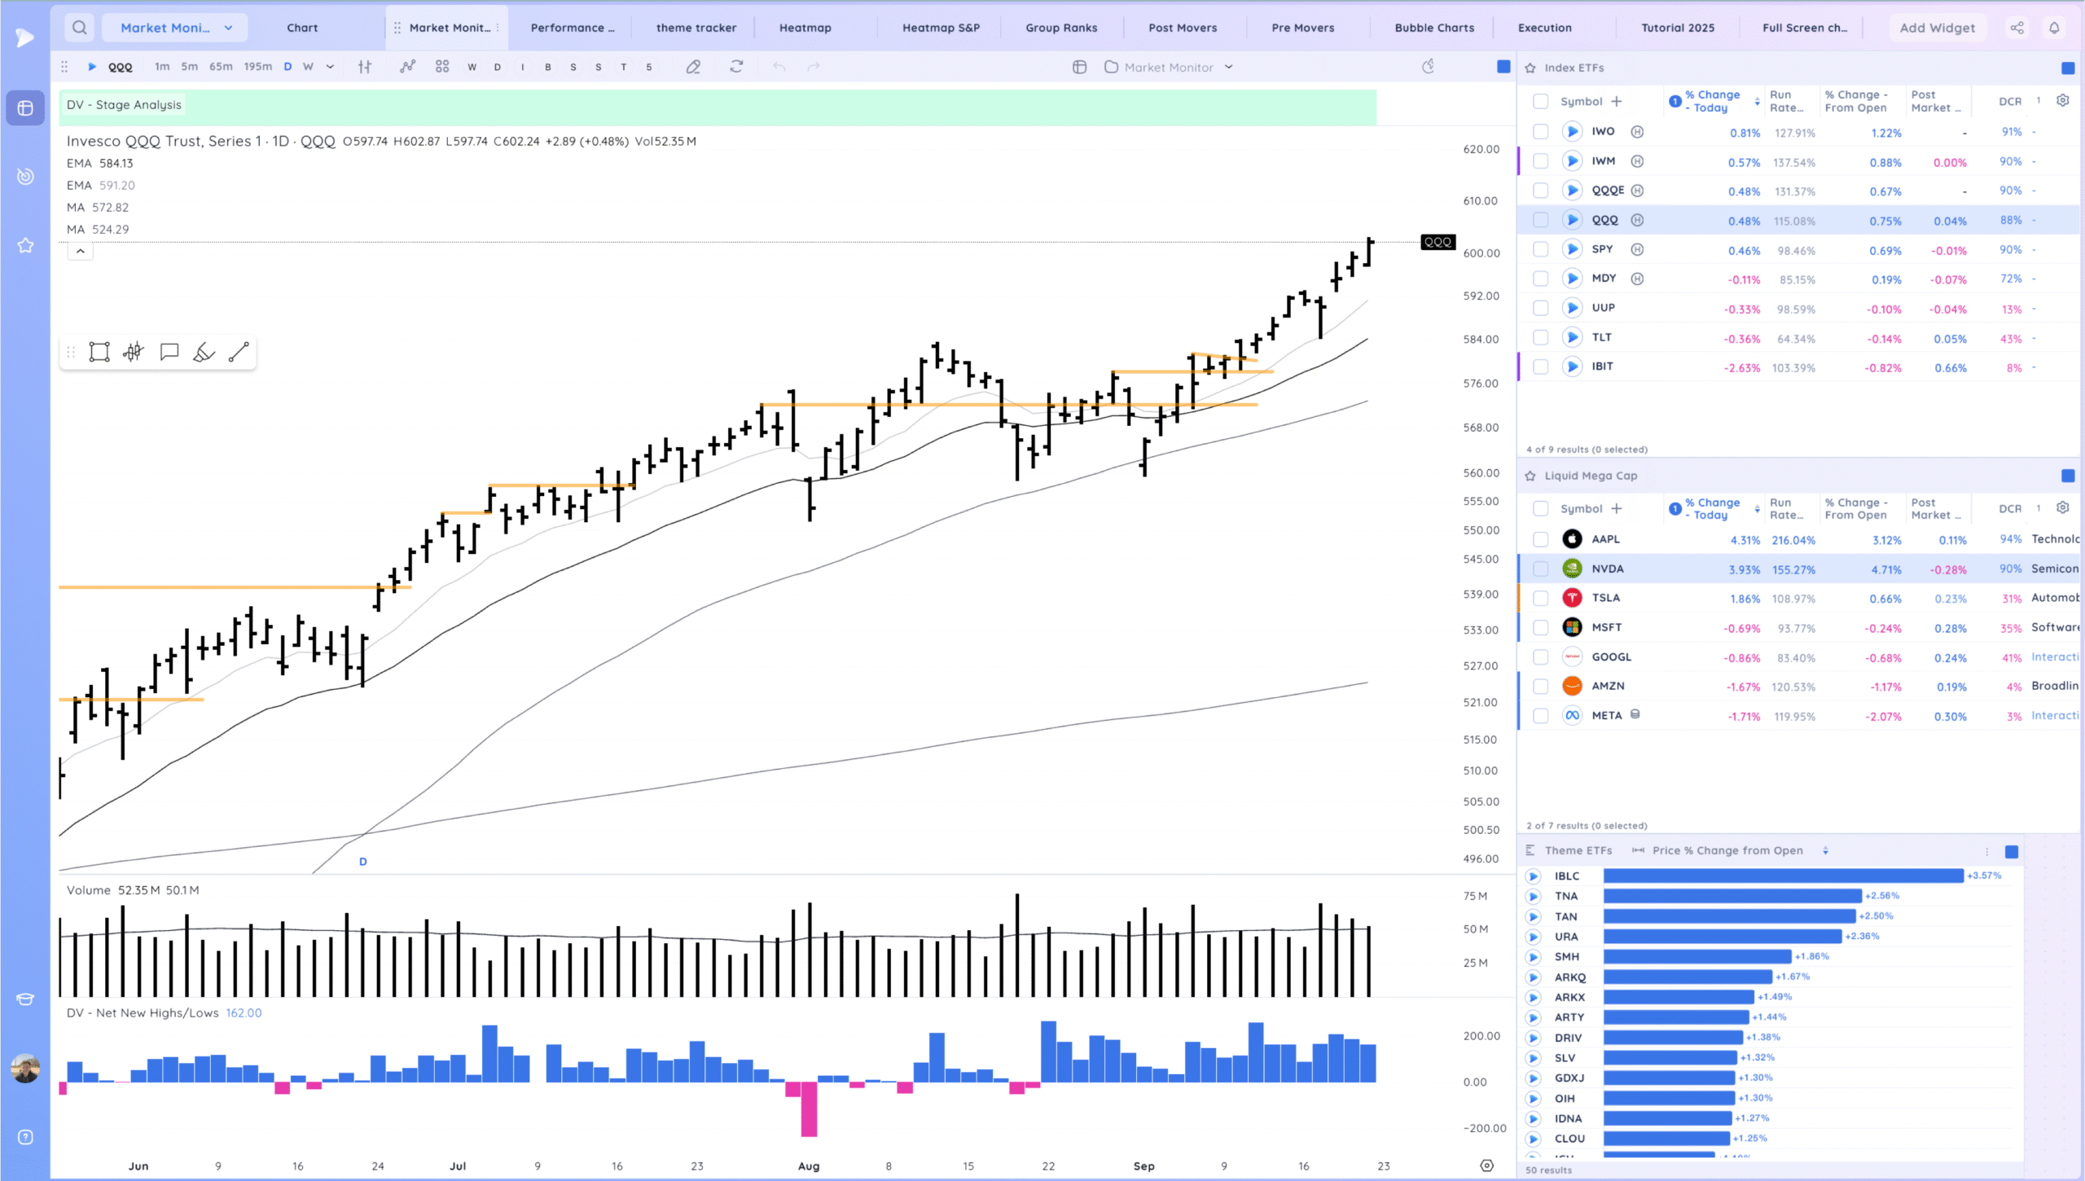Toggle select-all checkbox in Liquid Mega Cap
Screen dimensions: 2085x1181
tap(1540, 508)
